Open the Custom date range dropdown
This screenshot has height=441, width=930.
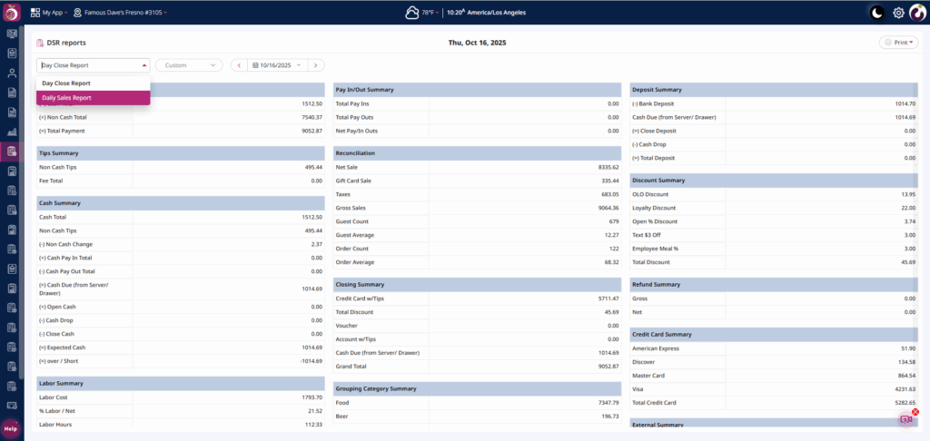[x=189, y=65]
